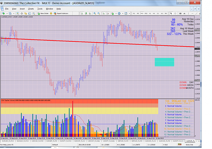Select the M30 timeframe button
Viewport: 212px width, 149px height.
[146, 13]
